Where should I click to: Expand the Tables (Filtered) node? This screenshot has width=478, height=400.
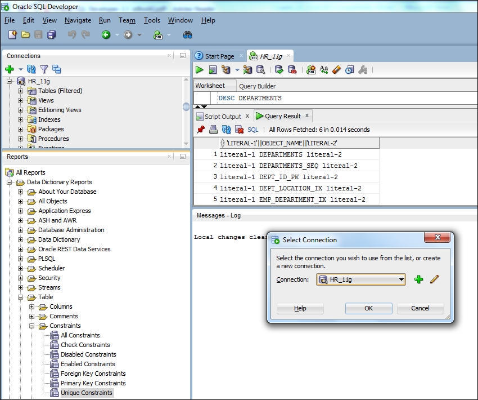tap(20, 91)
